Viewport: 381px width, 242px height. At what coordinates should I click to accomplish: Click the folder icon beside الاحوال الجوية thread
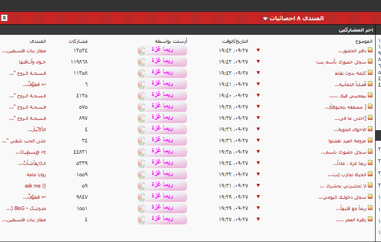tap(370, 129)
